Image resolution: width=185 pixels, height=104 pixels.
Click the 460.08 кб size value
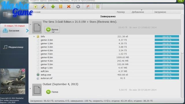point(123,75)
